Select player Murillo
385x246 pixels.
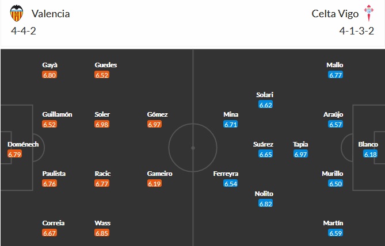(333, 174)
